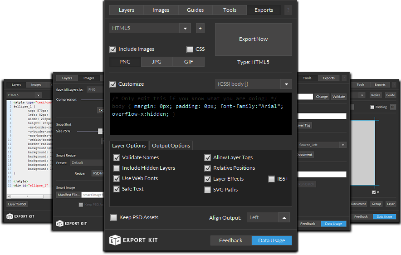Image resolution: width=401 pixels, height=255 pixels.
Task: Disable the Validate Names checkbox
Action: 116,157
